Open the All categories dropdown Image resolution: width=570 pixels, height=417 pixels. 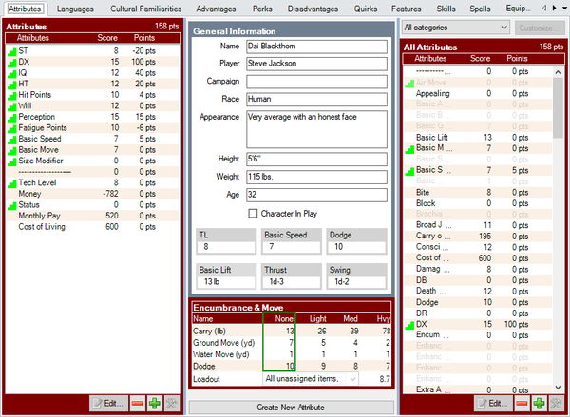455,28
